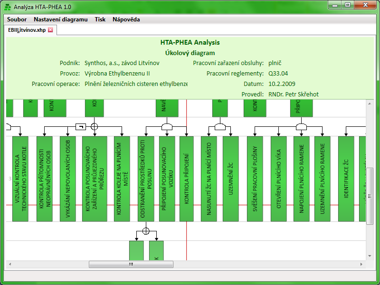
Task: Click the Provedl value RNDr. Petr Skřehot
Action: tap(294, 95)
